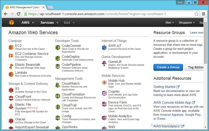Reload the page with the refresh icon
This screenshot has width=209, height=131.
[18, 14]
